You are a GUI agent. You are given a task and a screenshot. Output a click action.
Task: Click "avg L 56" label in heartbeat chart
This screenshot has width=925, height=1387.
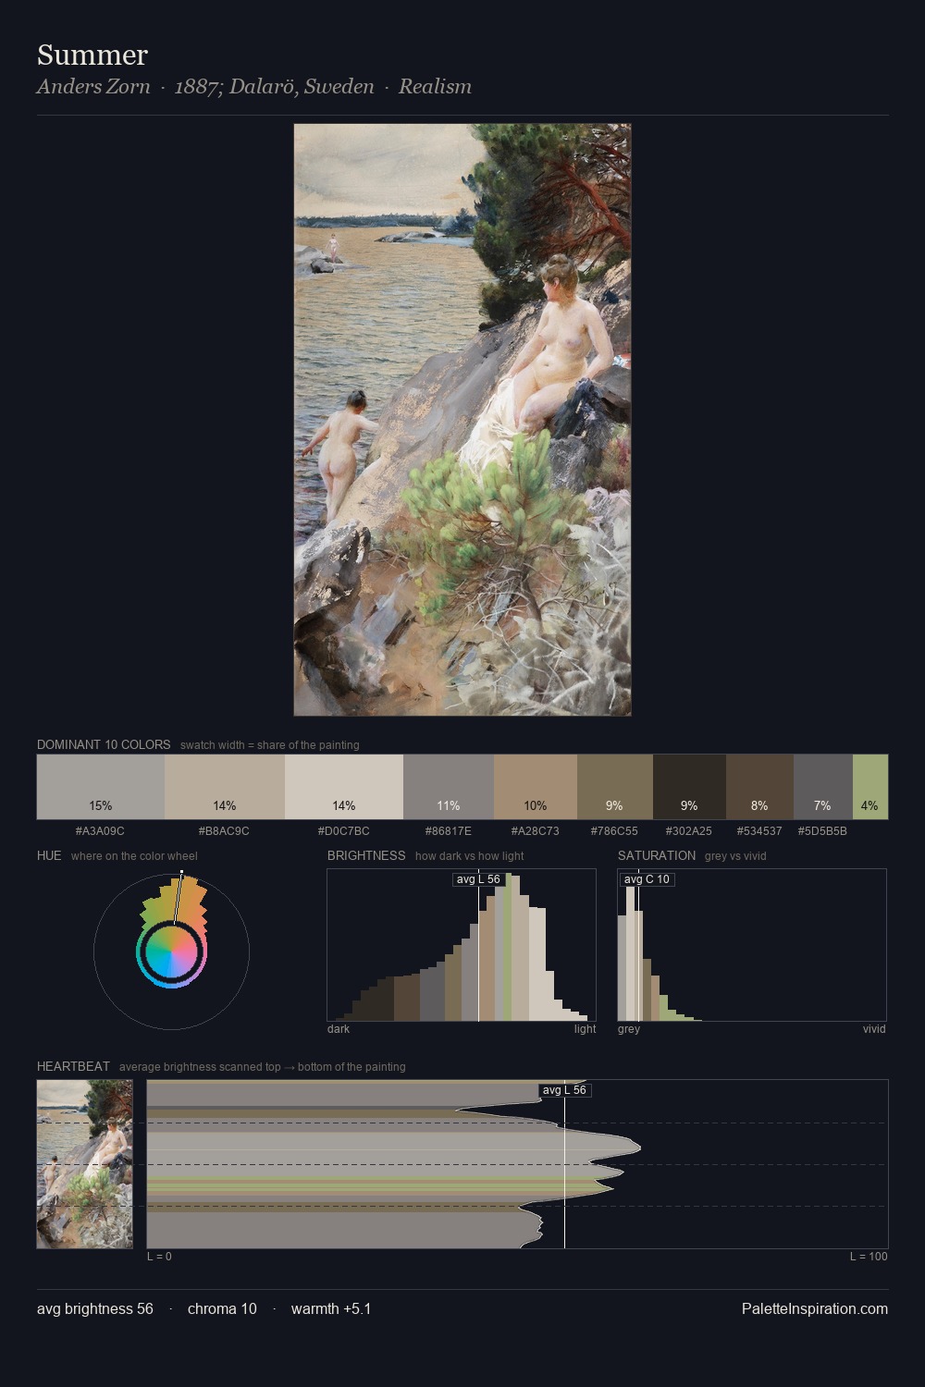[x=564, y=1090]
